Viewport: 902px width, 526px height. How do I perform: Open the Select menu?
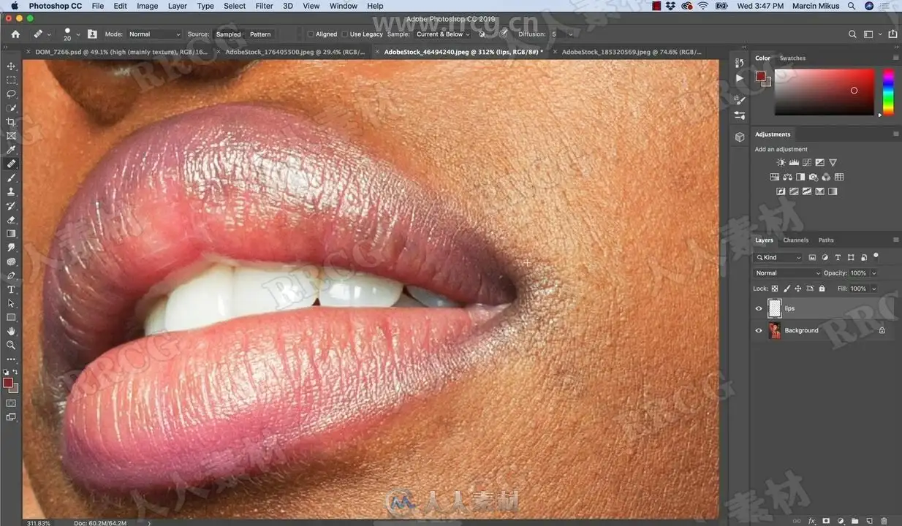pos(235,6)
